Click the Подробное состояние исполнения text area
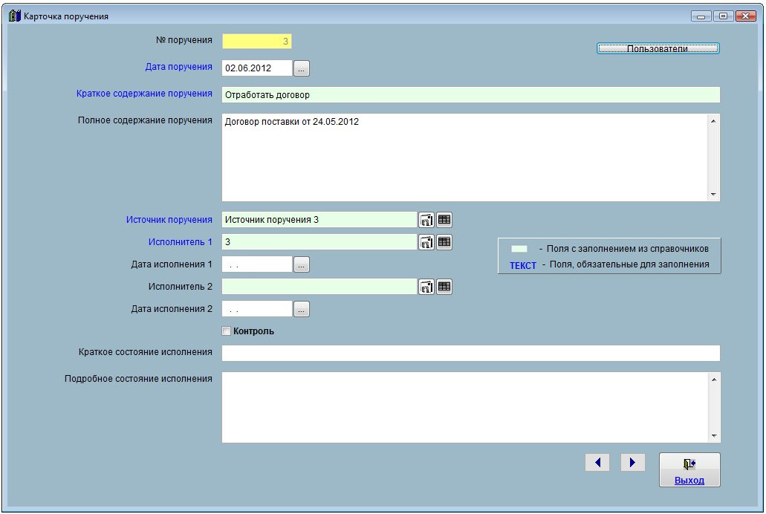The width and height of the screenshot is (766, 514). coord(466,408)
